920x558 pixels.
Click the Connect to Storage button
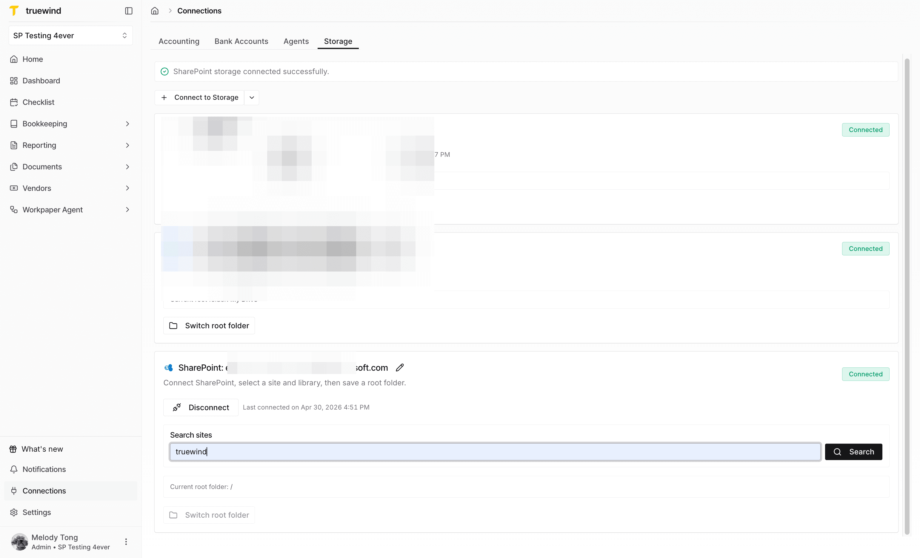(199, 98)
